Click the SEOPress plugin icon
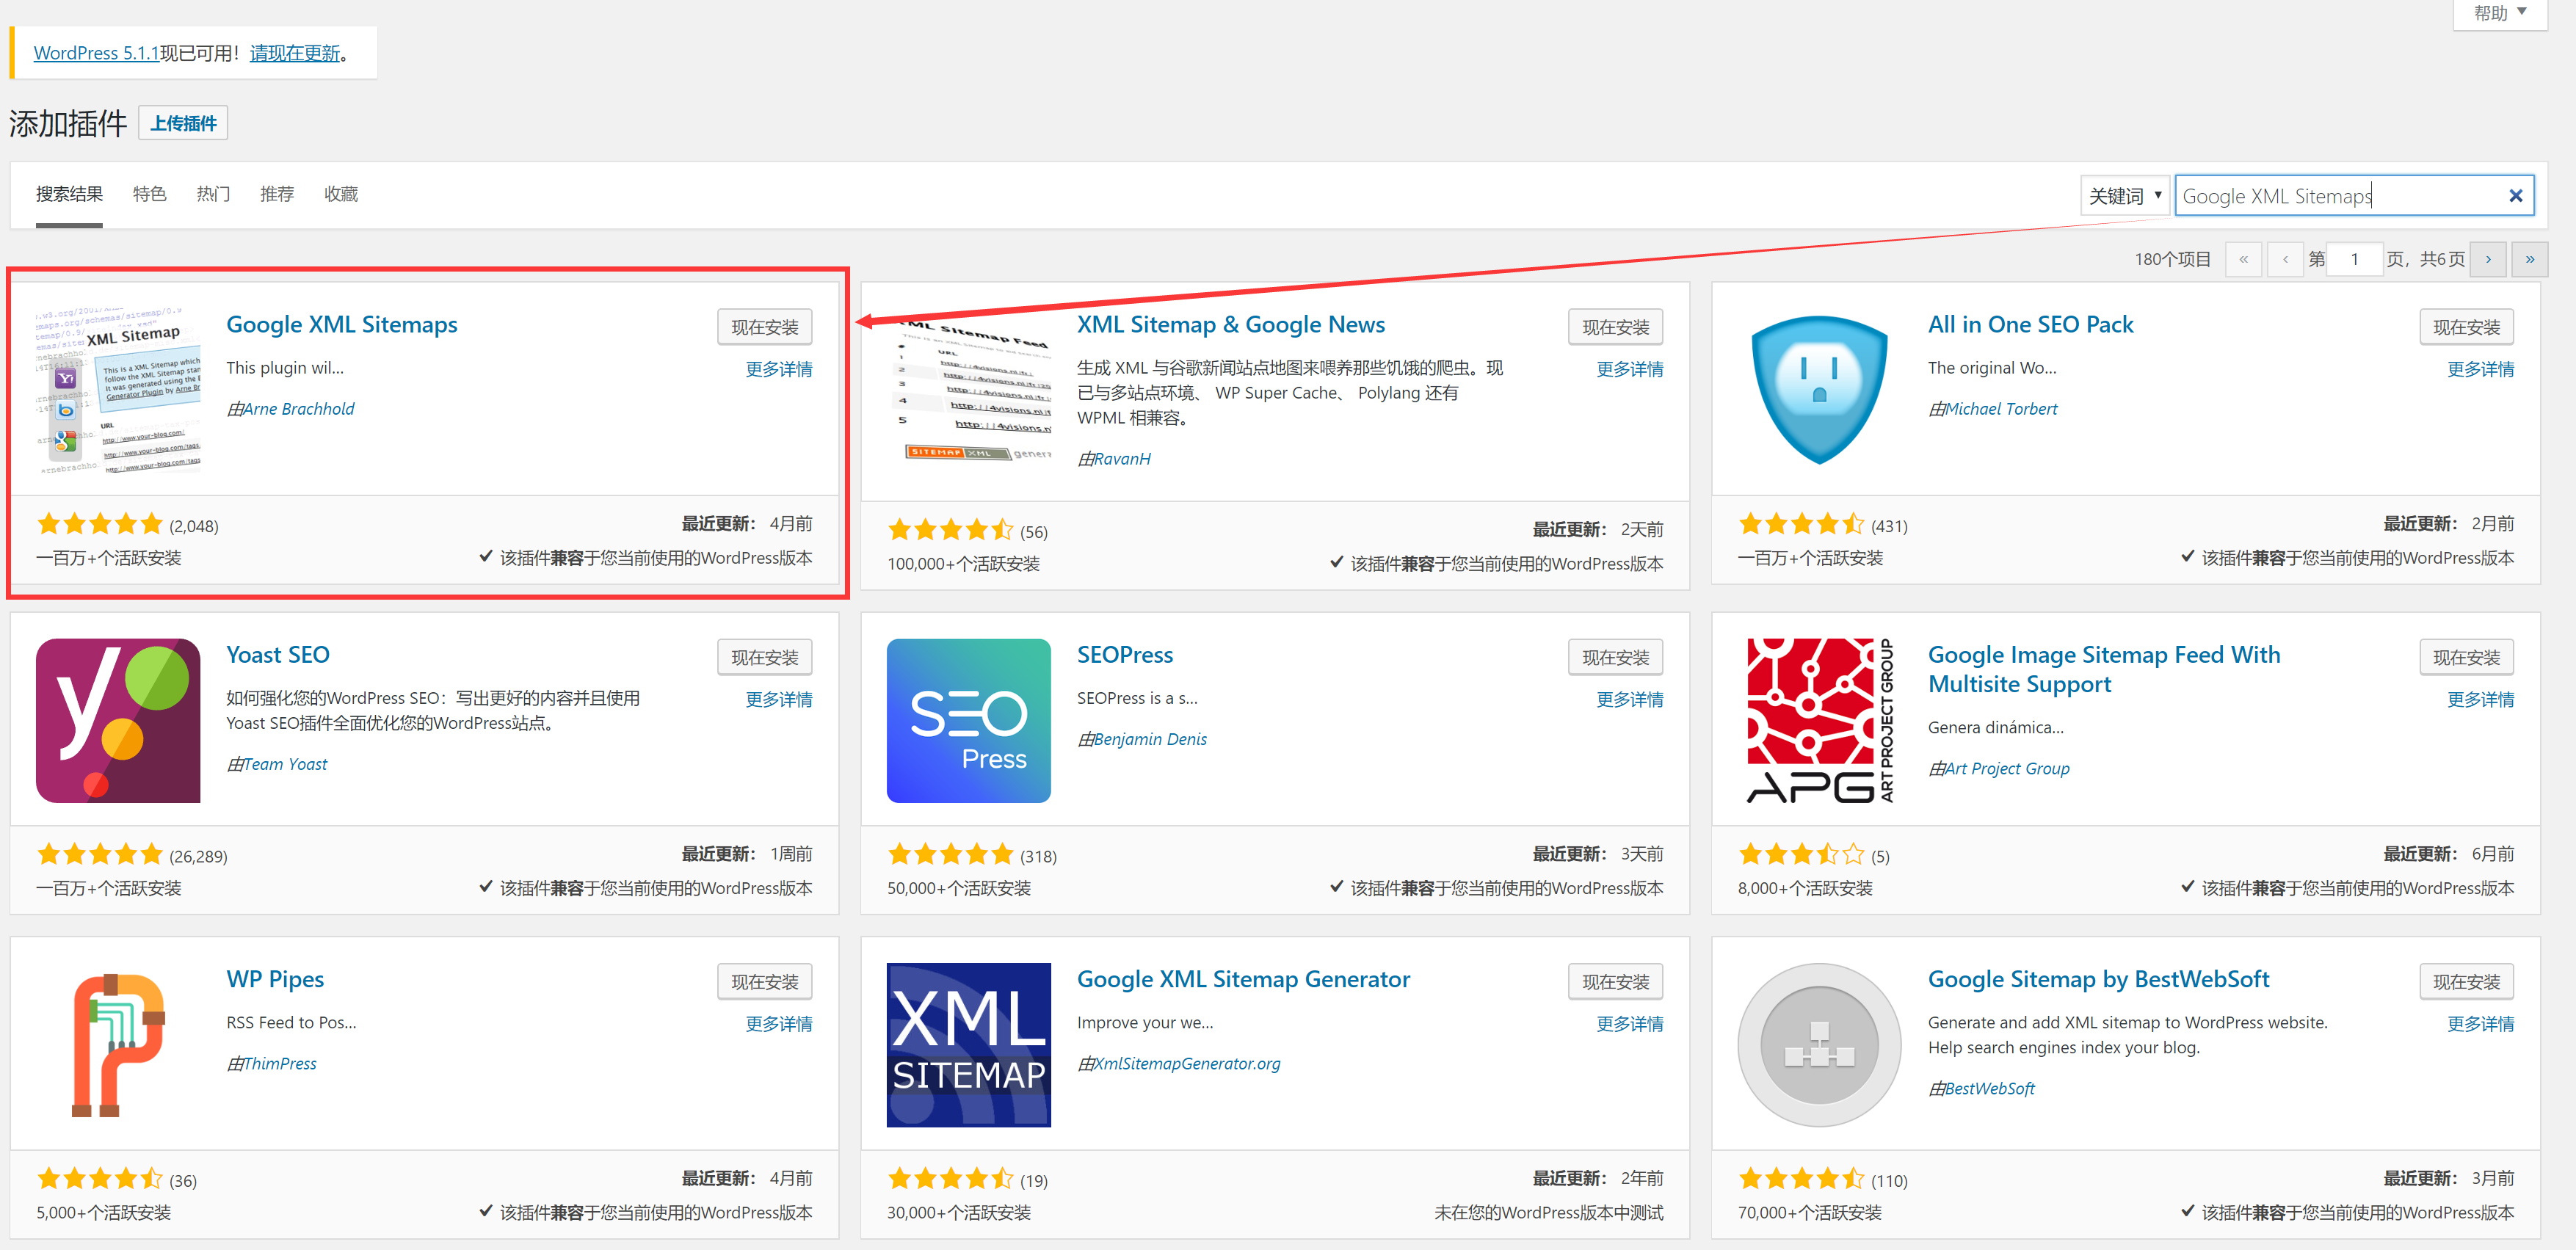The image size is (2576, 1250). click(x=969, y=720)
